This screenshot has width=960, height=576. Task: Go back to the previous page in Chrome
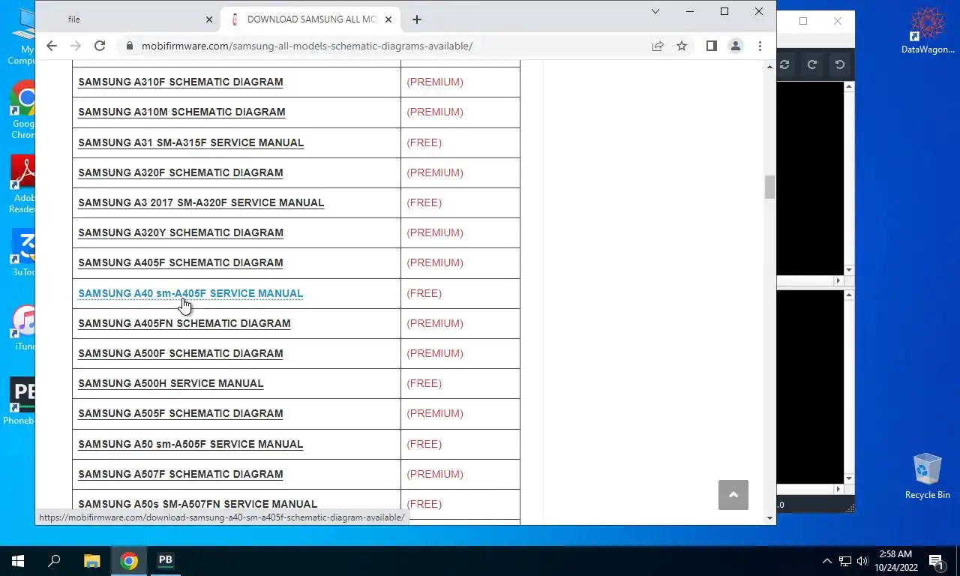[x=51, y=46]
